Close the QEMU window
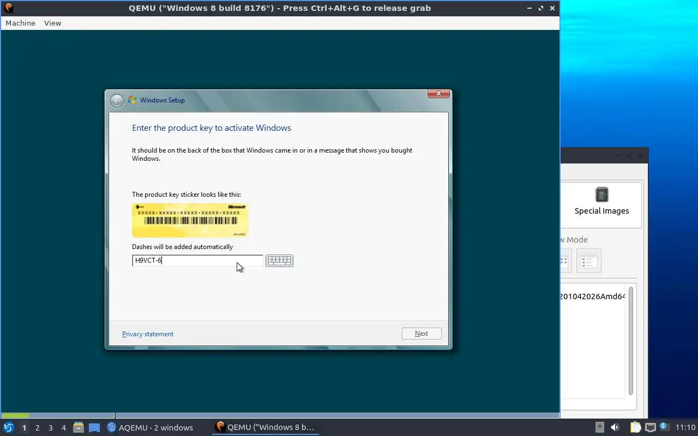The image size is (698, 436). (552, 8)
